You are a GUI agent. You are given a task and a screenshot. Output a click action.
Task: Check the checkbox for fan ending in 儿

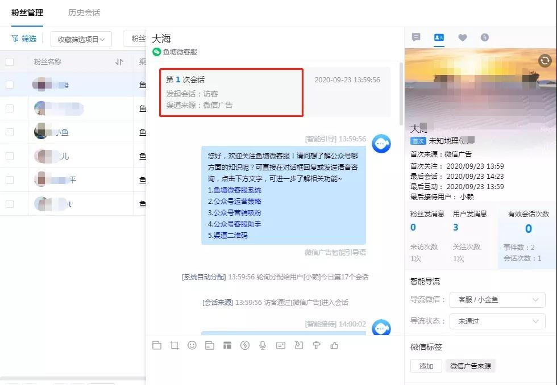[x=10, y=156]
